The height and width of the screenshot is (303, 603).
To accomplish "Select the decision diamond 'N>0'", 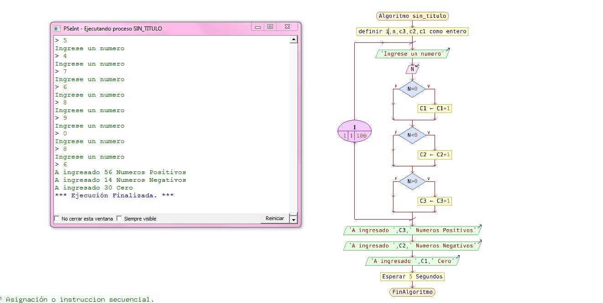I will (412, 181).
